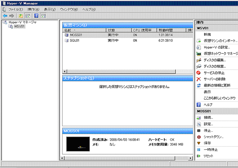Click the Forward arrow toolbar icon

(12, 16)
